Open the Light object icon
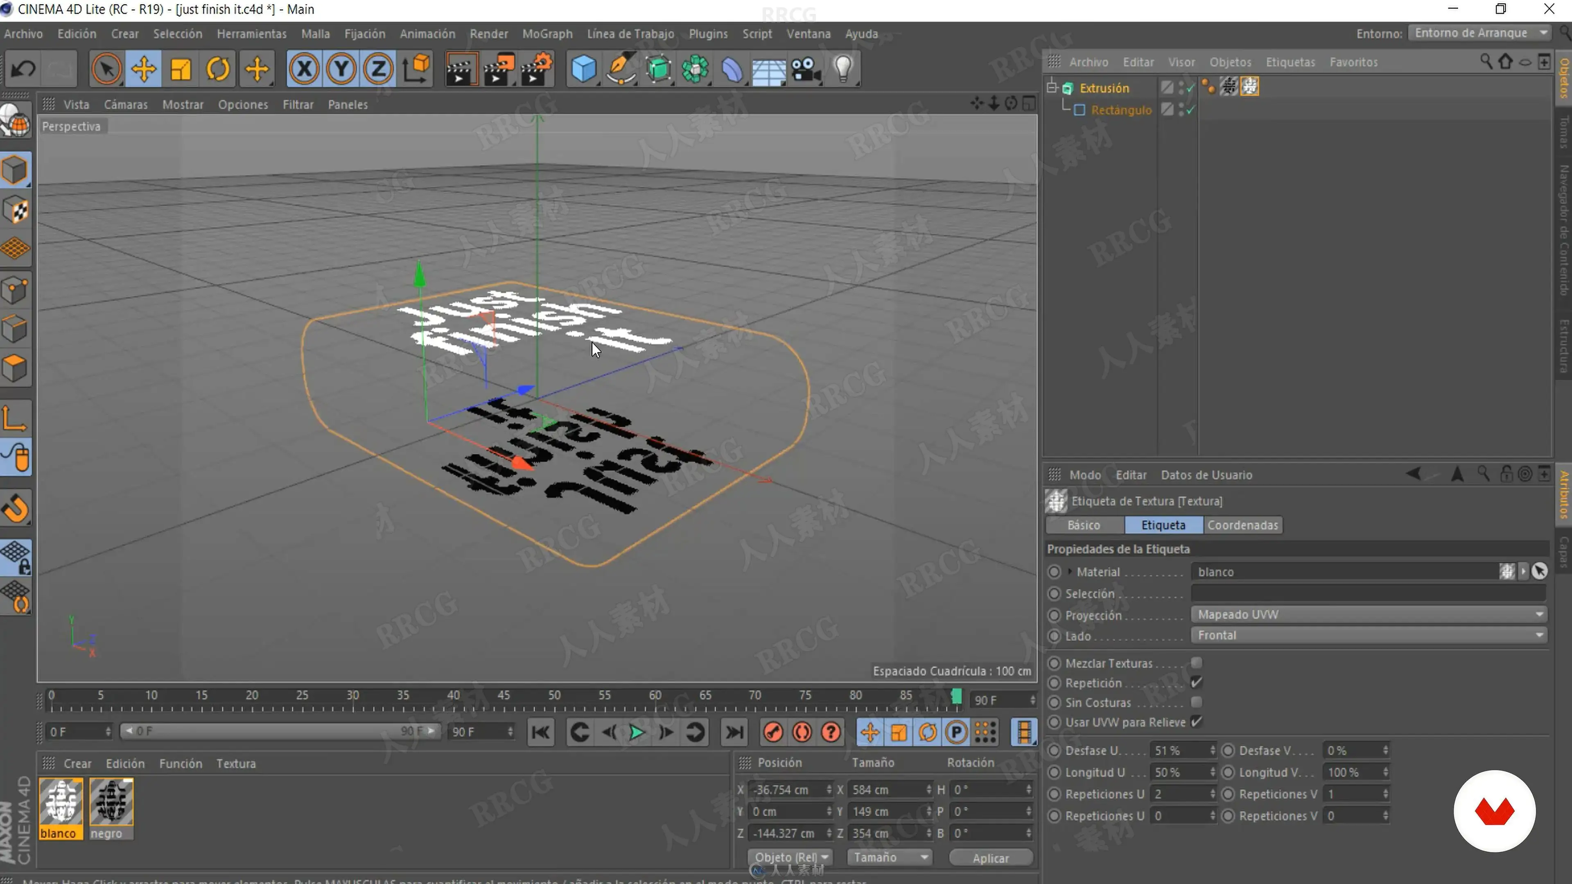 click(843, 69)
